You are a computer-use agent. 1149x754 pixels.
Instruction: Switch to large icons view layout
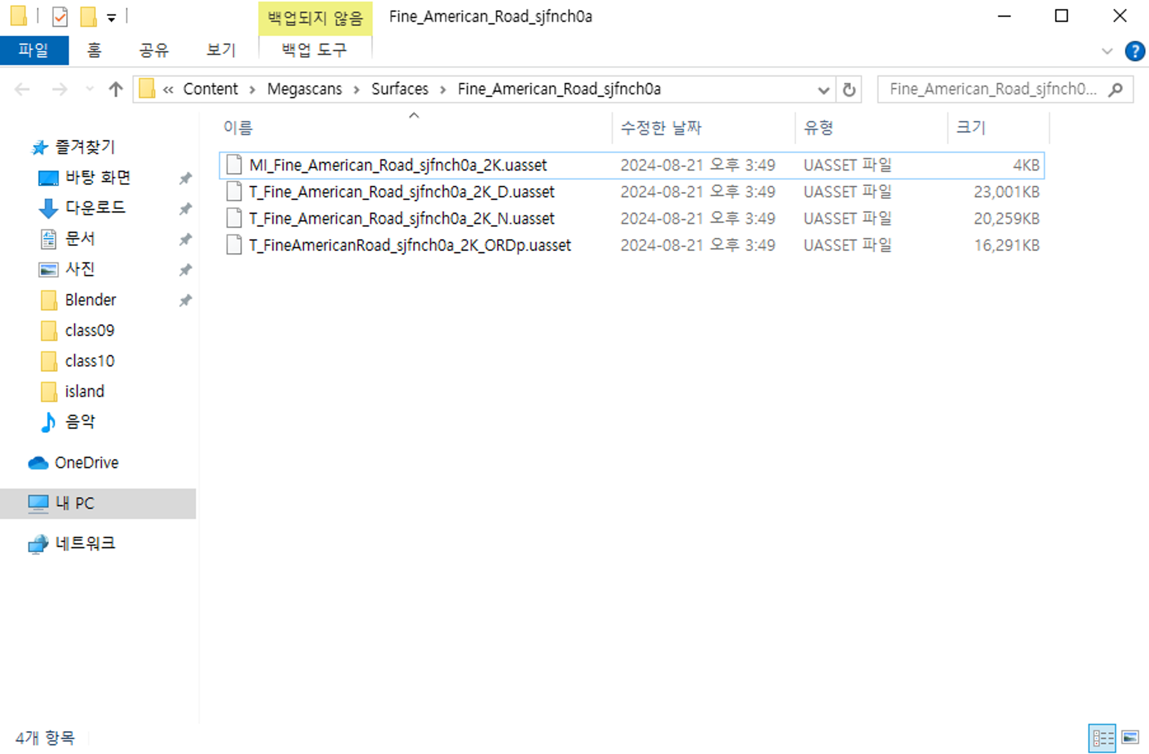click(1130, 738)
